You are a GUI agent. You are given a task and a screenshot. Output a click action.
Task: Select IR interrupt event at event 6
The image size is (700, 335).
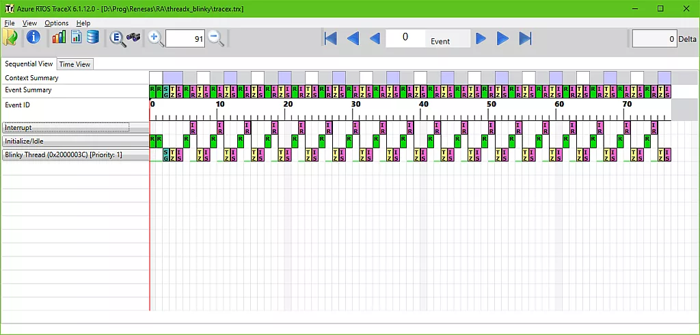point(193,128)
